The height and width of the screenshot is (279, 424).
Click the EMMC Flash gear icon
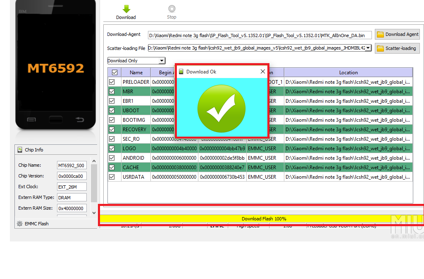tap(19, 224)
